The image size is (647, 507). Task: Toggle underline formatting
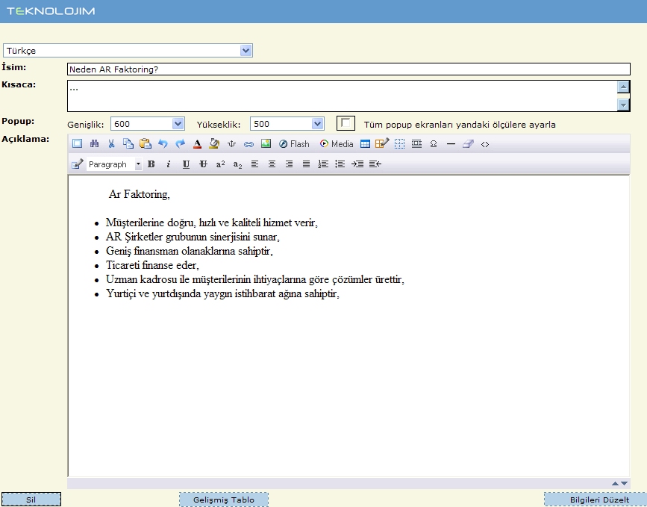click(186, 164)
